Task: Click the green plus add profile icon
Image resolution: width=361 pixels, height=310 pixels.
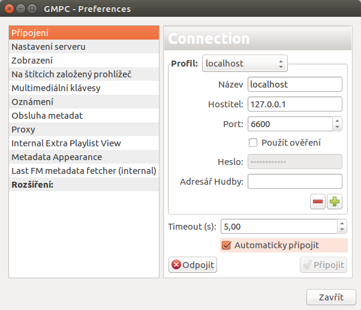Action: point(335,201)
